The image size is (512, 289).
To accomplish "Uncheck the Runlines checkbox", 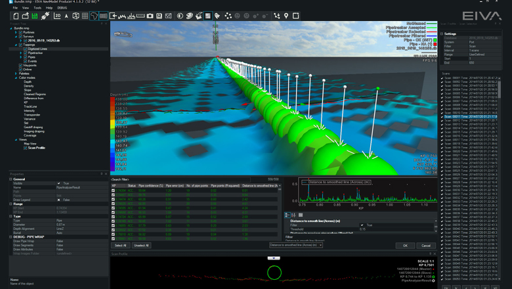I will coord(20,32).
